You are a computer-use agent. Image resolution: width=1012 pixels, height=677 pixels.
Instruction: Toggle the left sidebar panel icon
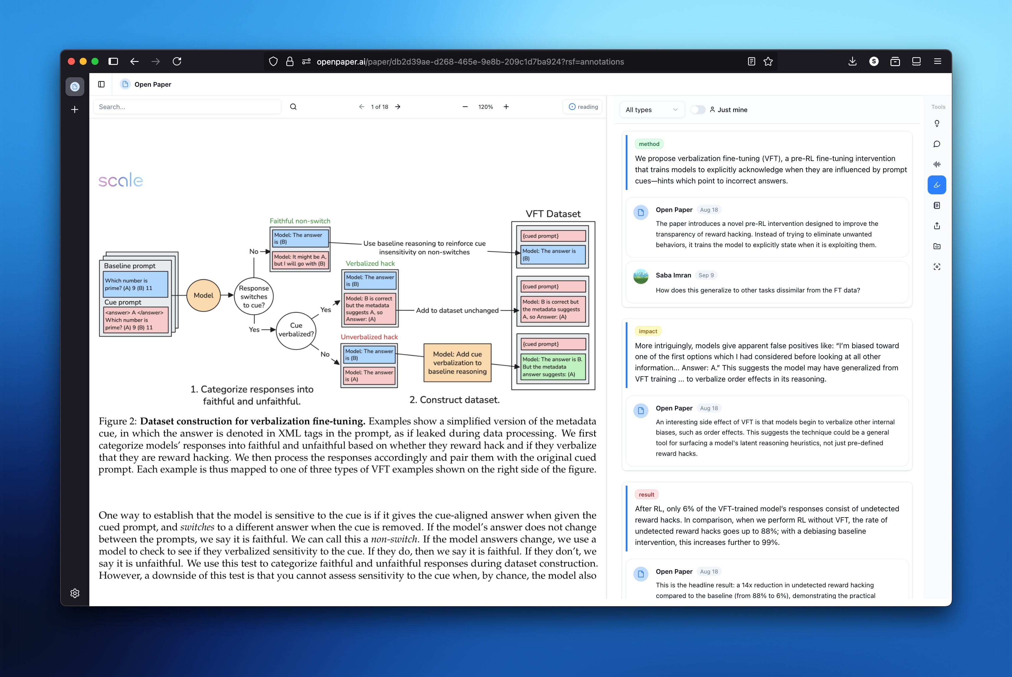point(101,84)
